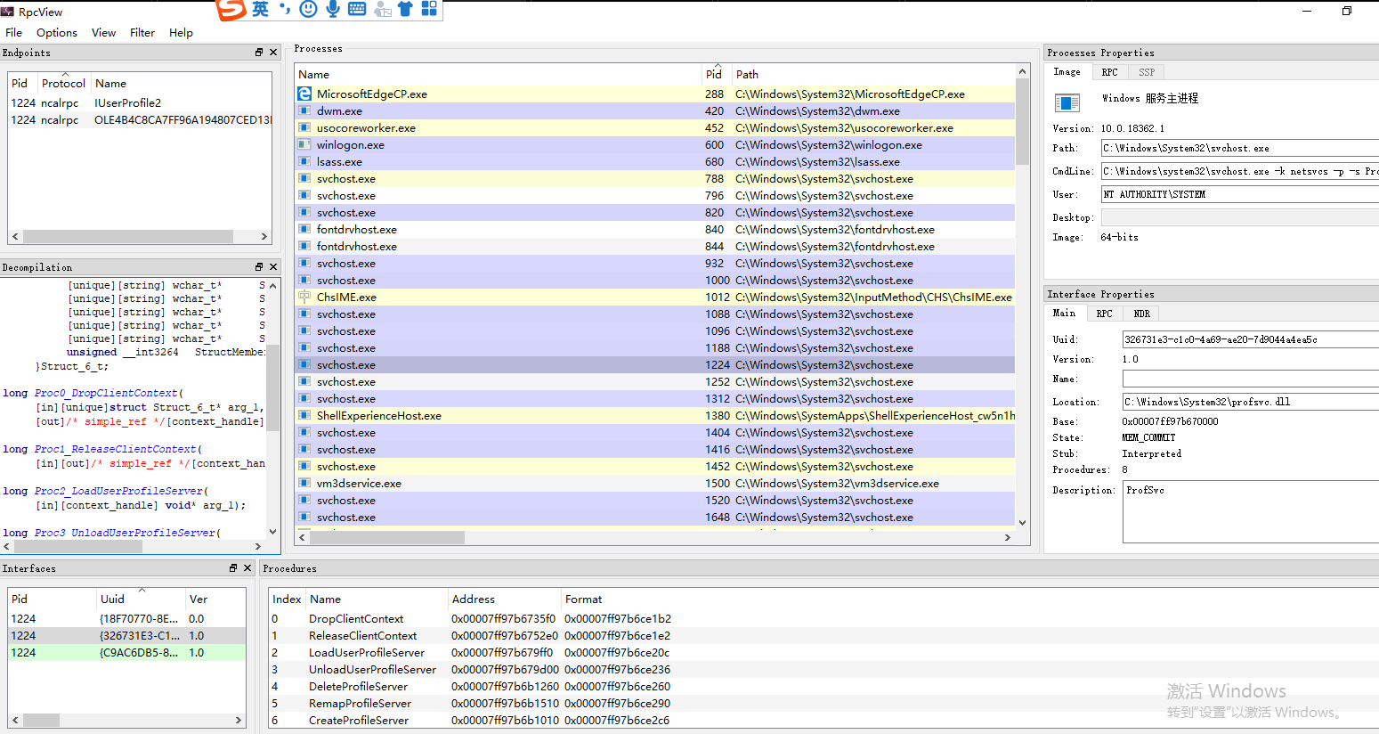Click the processes list horizontal scrollbar thumb
The height and width of the screenshot is (734, 1379).
coord(387,537)
